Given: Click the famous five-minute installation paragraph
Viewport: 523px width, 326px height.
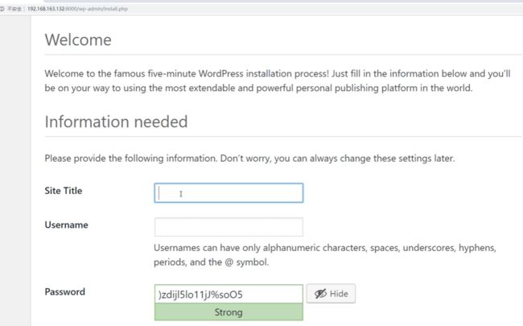Looking at the screenshot, I should [x=278, y=80].
